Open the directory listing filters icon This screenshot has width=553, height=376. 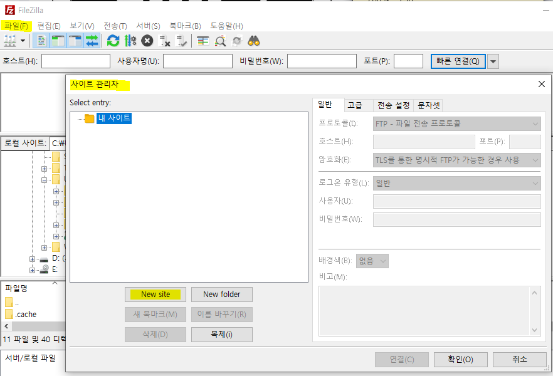point(203,41)
